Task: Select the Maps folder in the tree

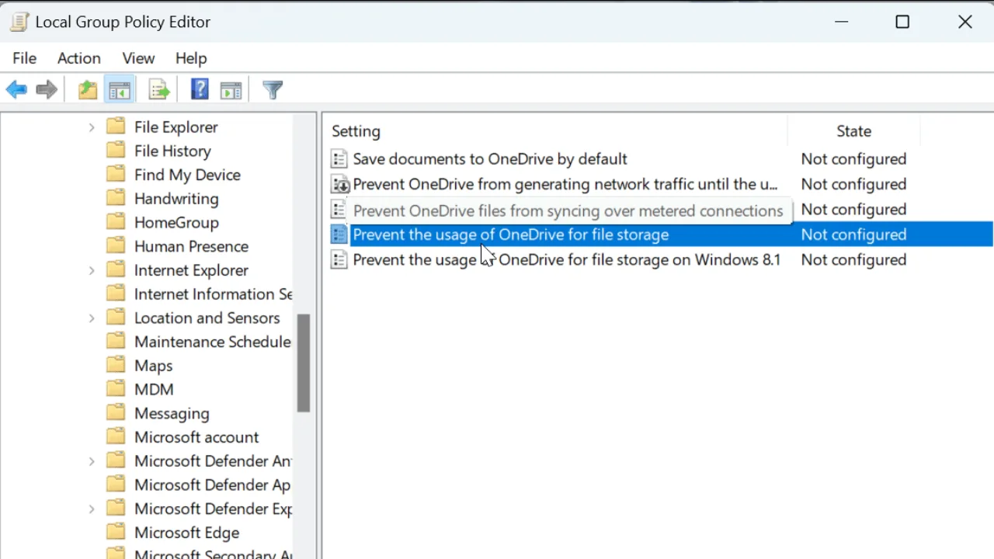Action: [x=153, y=365]
